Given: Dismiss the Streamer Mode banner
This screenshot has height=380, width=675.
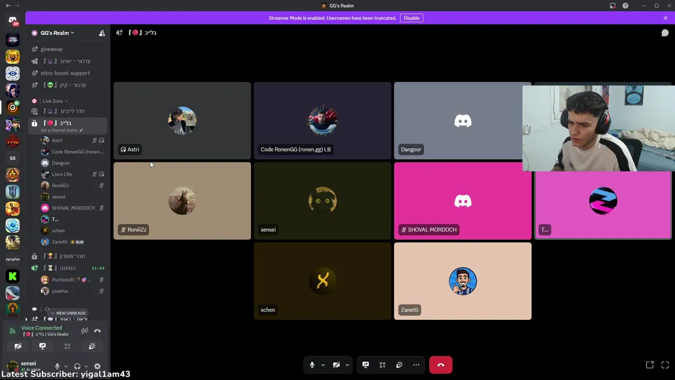Looking at the screenshot, I should (666, 18).
